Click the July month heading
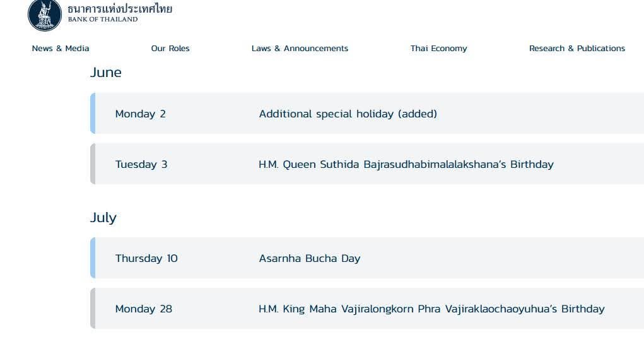644x349 pixels. (103, 218)
